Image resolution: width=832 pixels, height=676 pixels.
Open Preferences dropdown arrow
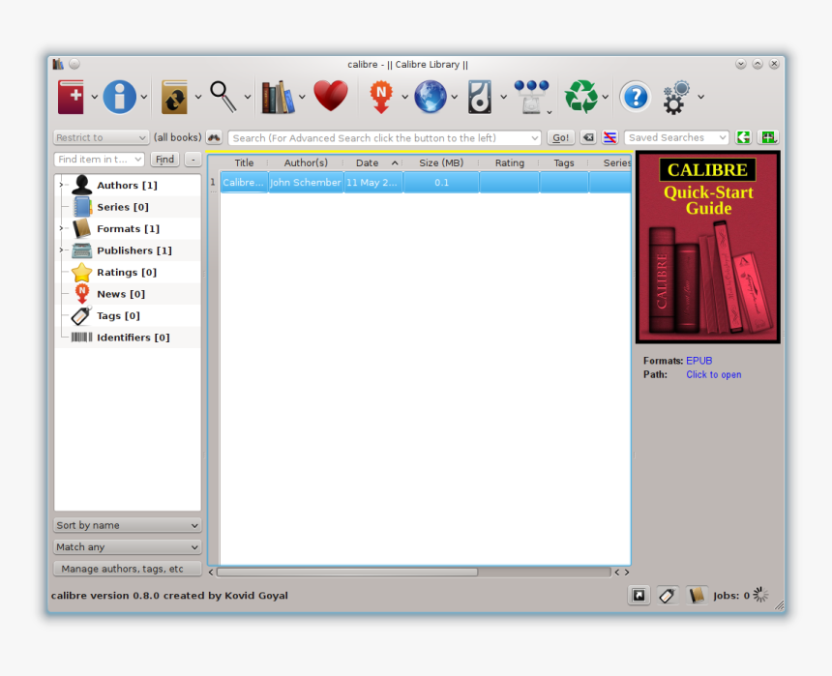(700, 97)
